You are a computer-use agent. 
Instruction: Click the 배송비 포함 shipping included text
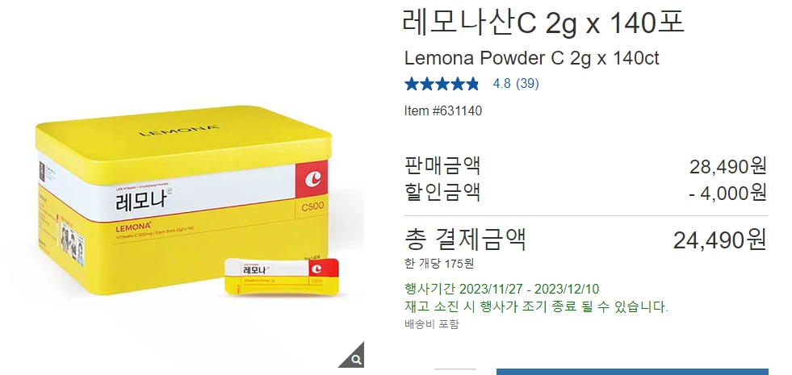tap(432, 324)
